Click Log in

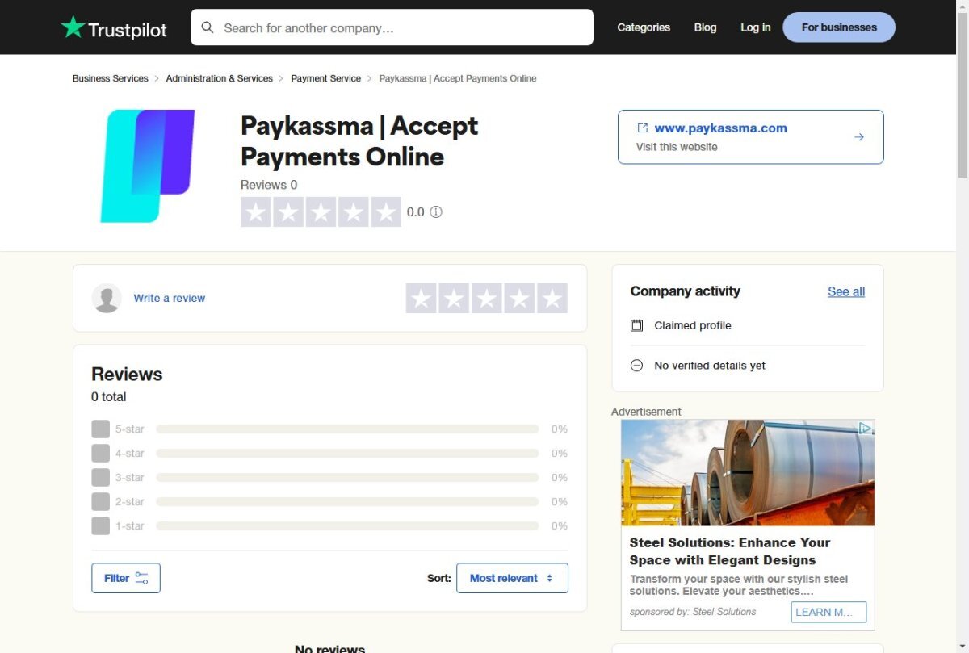(755, 27)
